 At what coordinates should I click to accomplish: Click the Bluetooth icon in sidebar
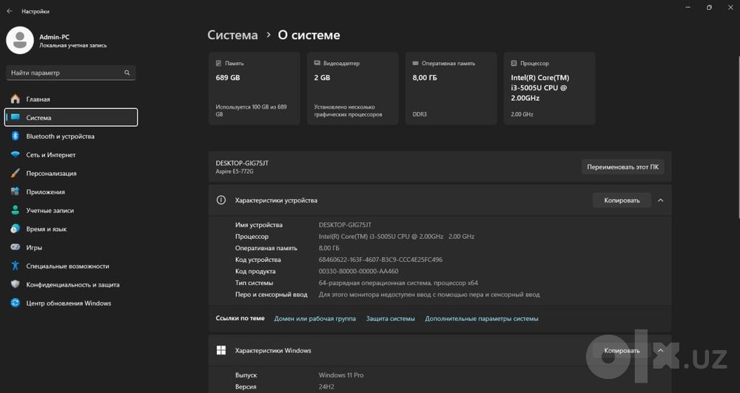click(16, 136)
